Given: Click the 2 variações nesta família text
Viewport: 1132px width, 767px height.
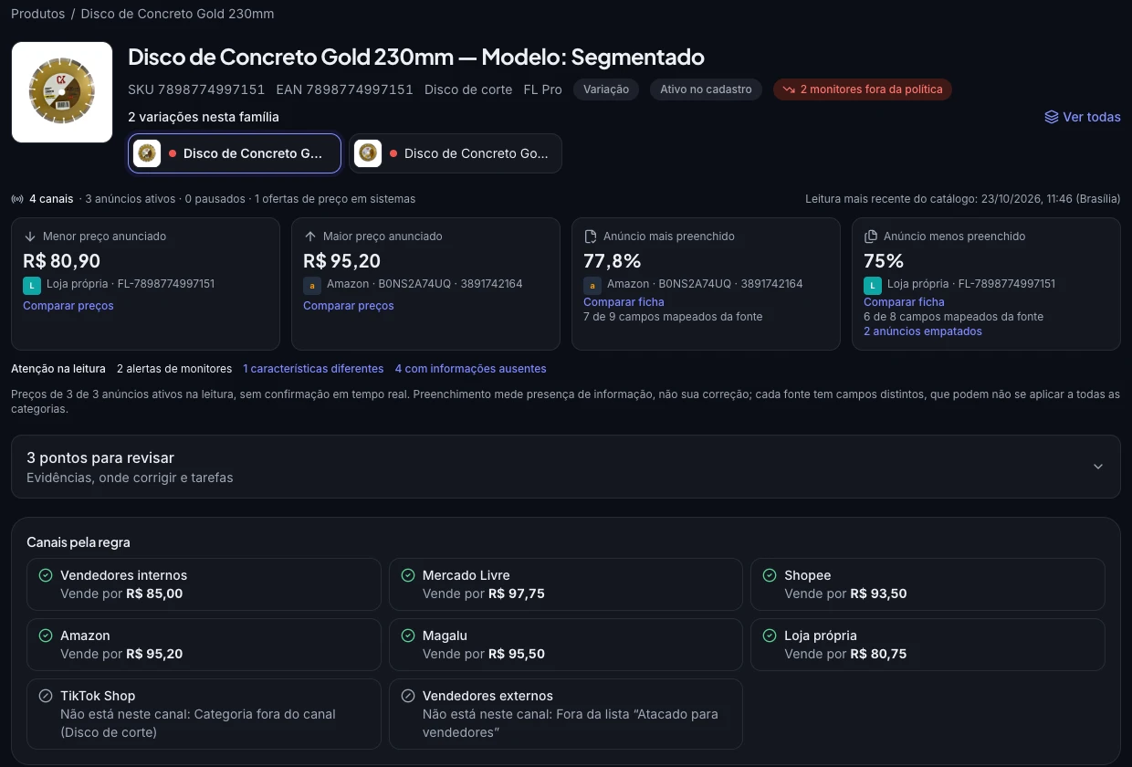Looking at the screenshot, I should [x=204, y=117].
